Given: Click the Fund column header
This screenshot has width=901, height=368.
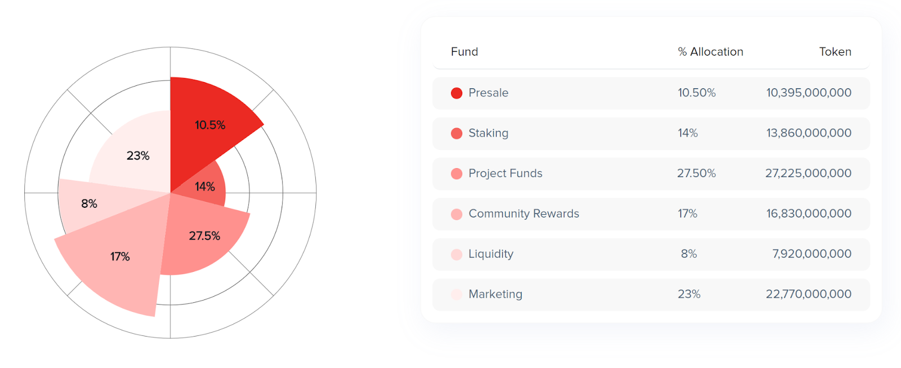Looking at the screenshot, I should (x=465, y=52).
